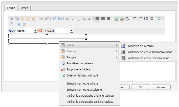
Task: Click the source edit pencil icon
Action: [25, 24]
